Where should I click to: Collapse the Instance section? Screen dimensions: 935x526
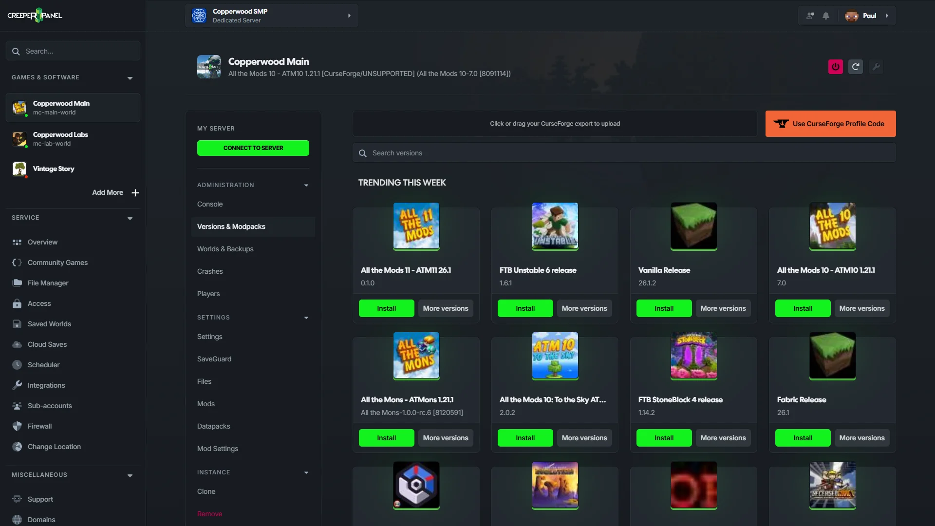pyautogui.click(x=306, y=473)
